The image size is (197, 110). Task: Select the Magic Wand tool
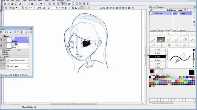[169, 34]
